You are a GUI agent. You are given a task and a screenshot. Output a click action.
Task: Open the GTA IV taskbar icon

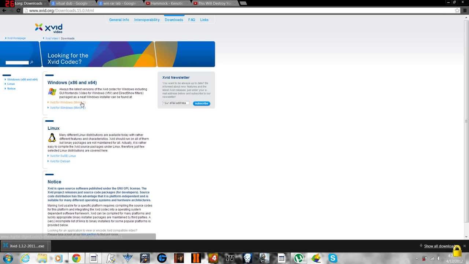(x=230, y=258)
